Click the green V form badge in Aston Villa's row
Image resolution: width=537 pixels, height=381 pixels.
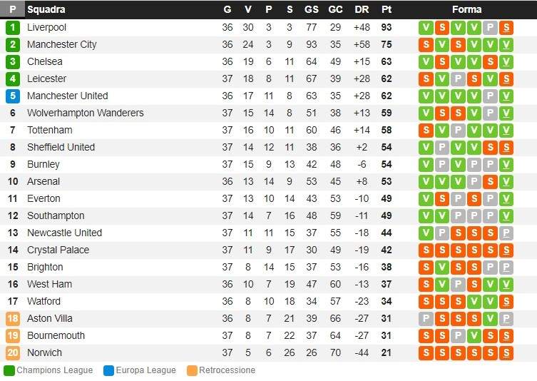point(490,318)
